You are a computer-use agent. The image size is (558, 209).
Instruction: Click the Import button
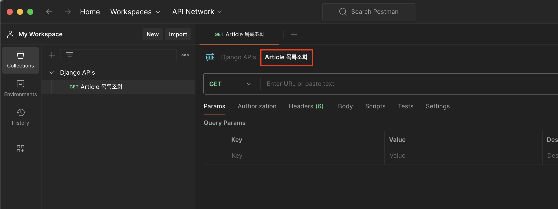178,34
